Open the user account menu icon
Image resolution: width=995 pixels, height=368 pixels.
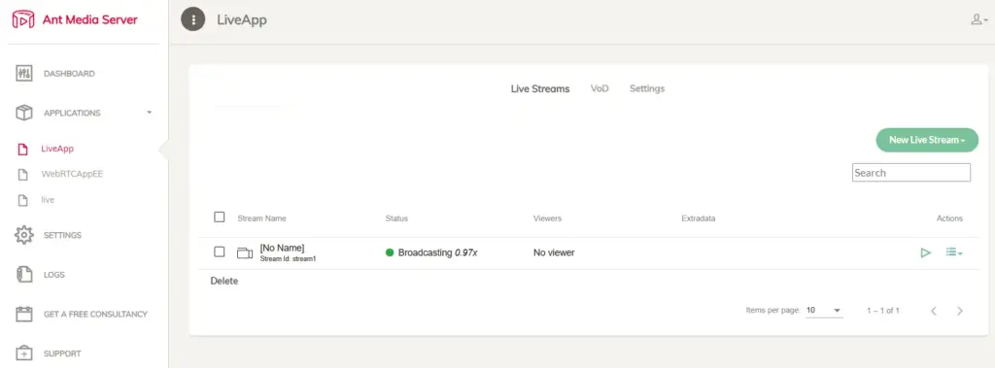click(979, 19)
